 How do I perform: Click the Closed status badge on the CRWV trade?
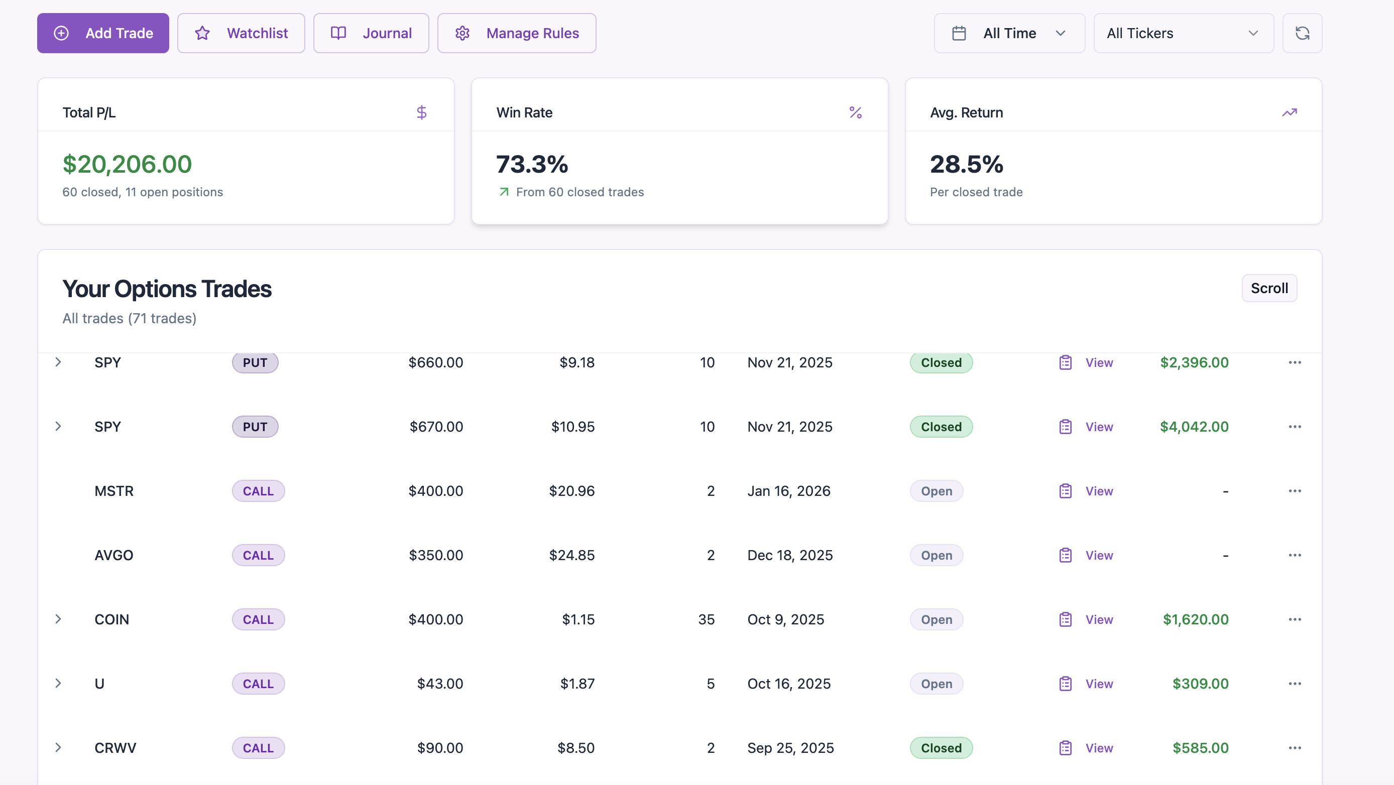click(941, 748)
